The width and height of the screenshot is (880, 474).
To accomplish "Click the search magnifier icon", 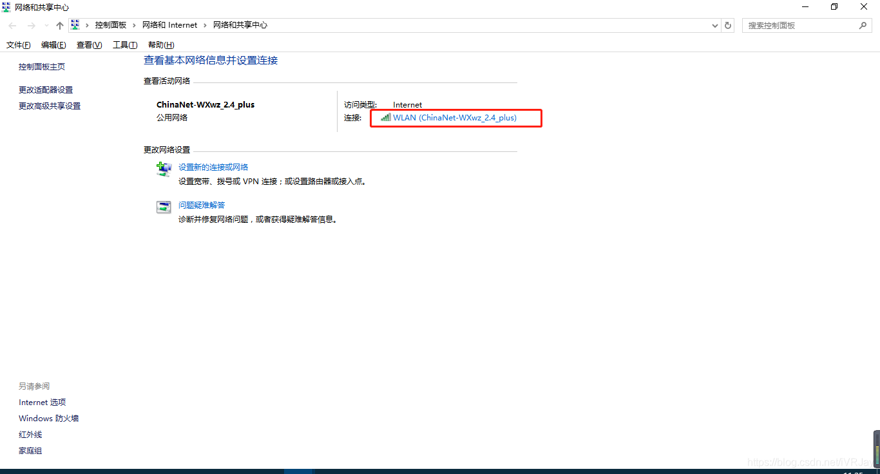I will (863, 25).
